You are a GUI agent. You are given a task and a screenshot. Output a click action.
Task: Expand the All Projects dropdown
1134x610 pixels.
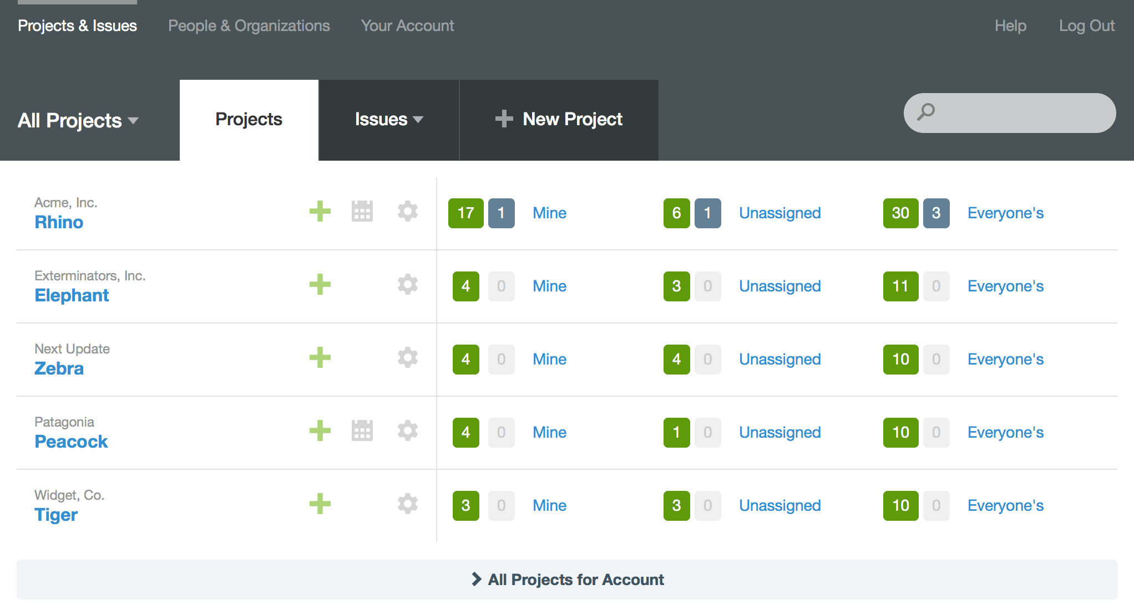[x=78, y=121]
